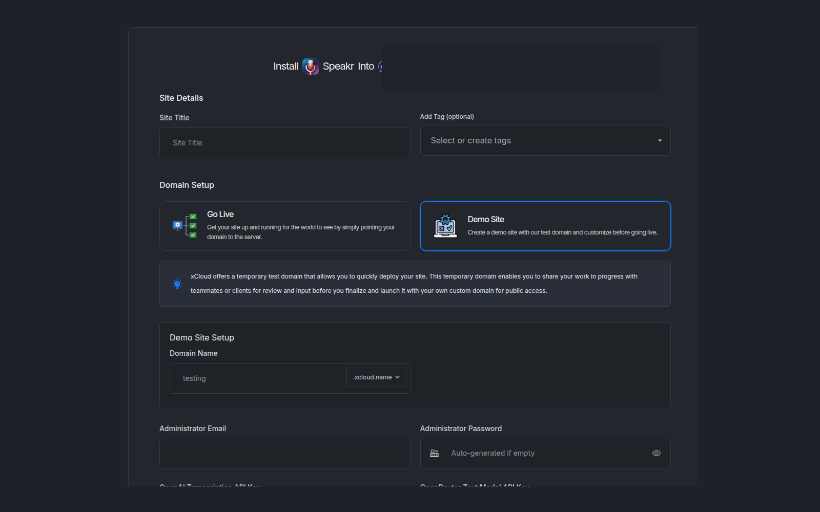Viewport: 820px width, 512px height.
Task: Click the lightbulb info icon
Action: (177, 284)
